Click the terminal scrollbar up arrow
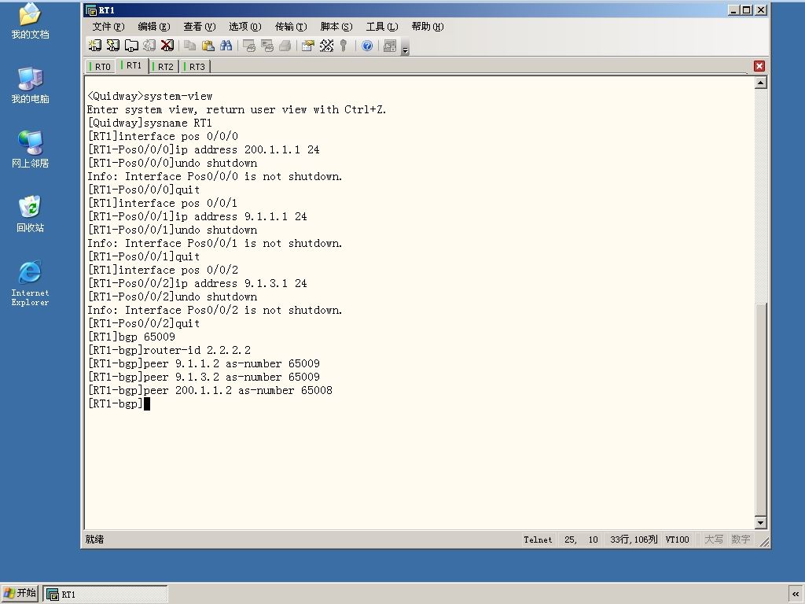The width and height of the screenshot is (805, 604). click(761, 83)
